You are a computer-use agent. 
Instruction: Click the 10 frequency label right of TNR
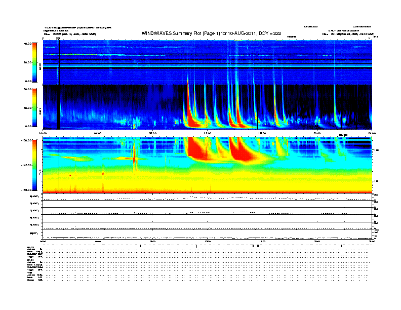(x=377, y=181)
